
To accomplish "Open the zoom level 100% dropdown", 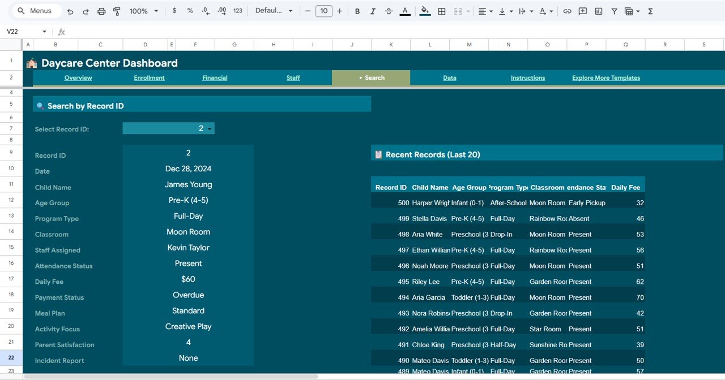I will tap(143, 11).
